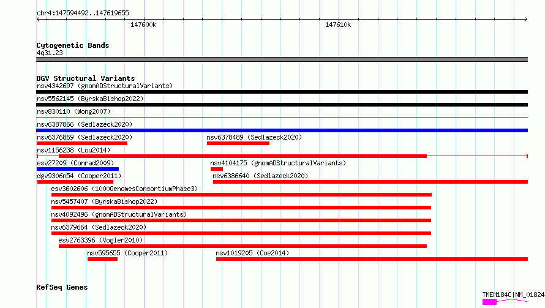The image size is (545, 308).
Task: Open the nsv6378489 Sedlazeck2020 label
Action: (x=254, y=137)
